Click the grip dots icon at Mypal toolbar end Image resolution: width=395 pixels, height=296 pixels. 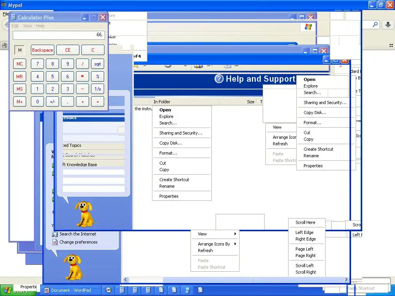(x=391, y=45)
